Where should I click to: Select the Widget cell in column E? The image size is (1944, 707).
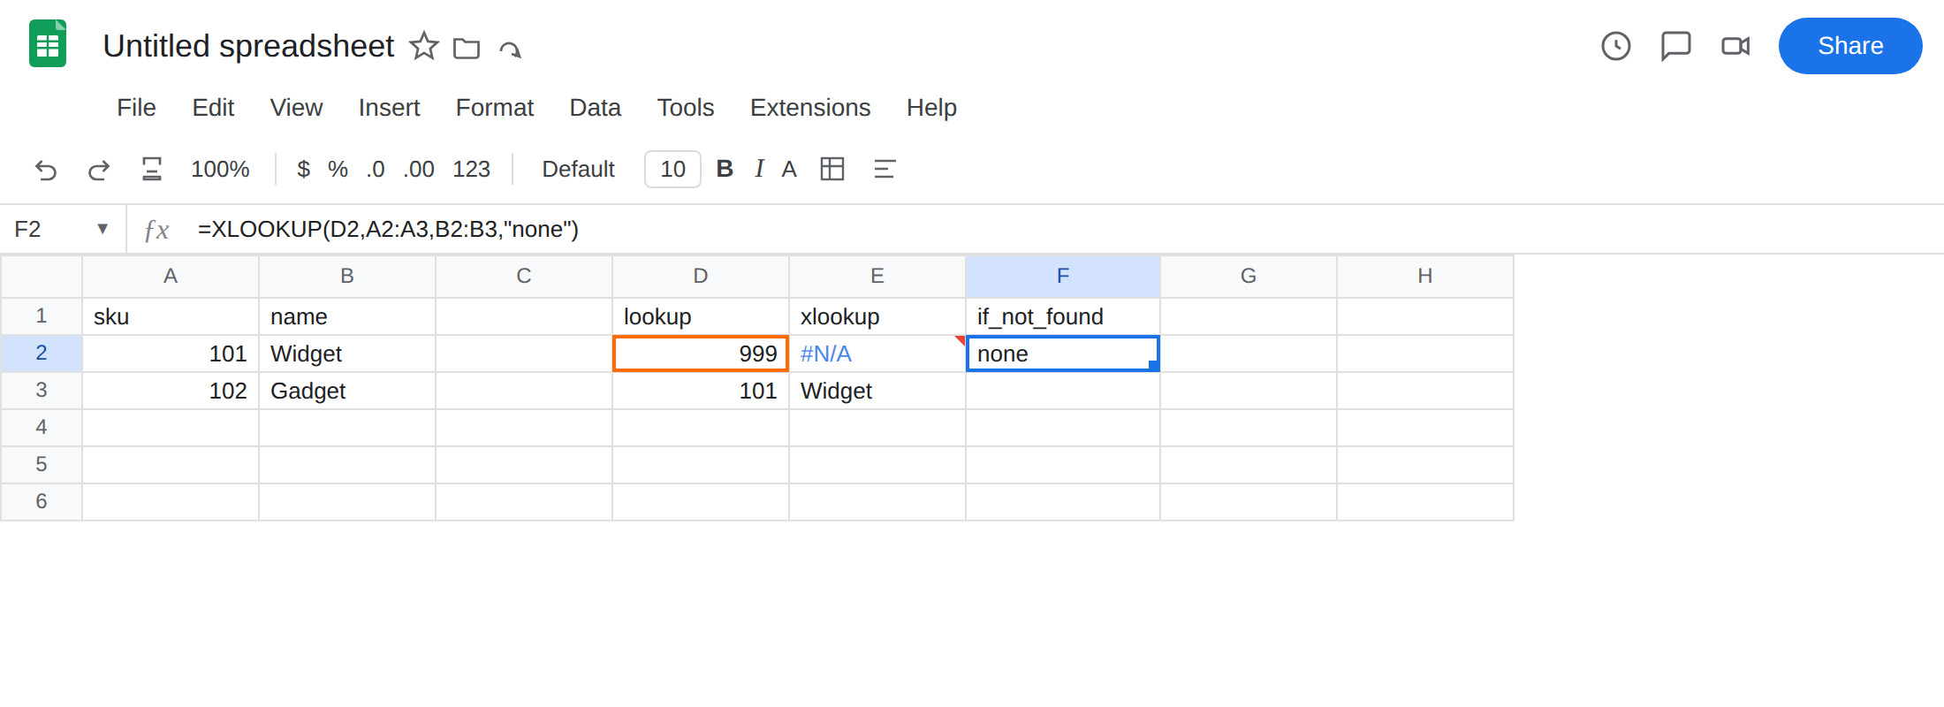click(x=877, y=391)
